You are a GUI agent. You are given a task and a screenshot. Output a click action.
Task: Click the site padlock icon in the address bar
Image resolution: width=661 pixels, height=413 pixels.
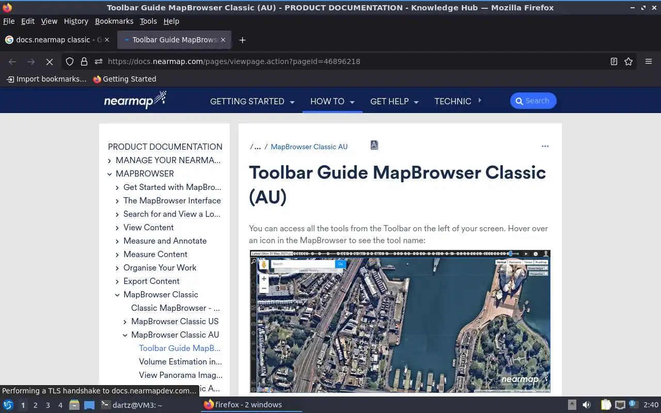tap(84, 61)
